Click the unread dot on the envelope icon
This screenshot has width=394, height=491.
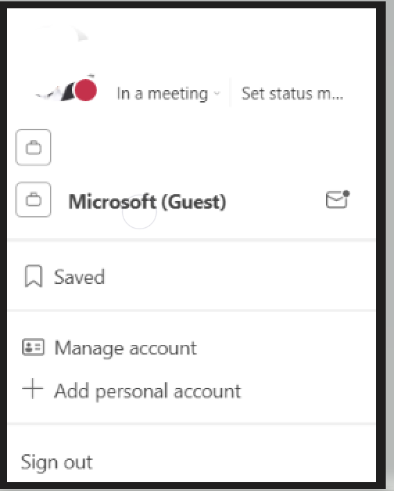tap(346, 193)
